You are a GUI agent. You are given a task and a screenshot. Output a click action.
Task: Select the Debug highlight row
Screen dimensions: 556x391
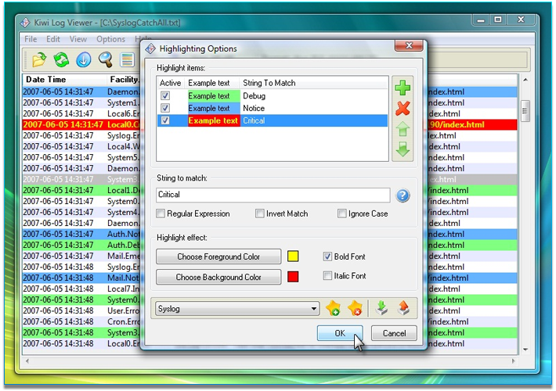[x=273, y=95]
